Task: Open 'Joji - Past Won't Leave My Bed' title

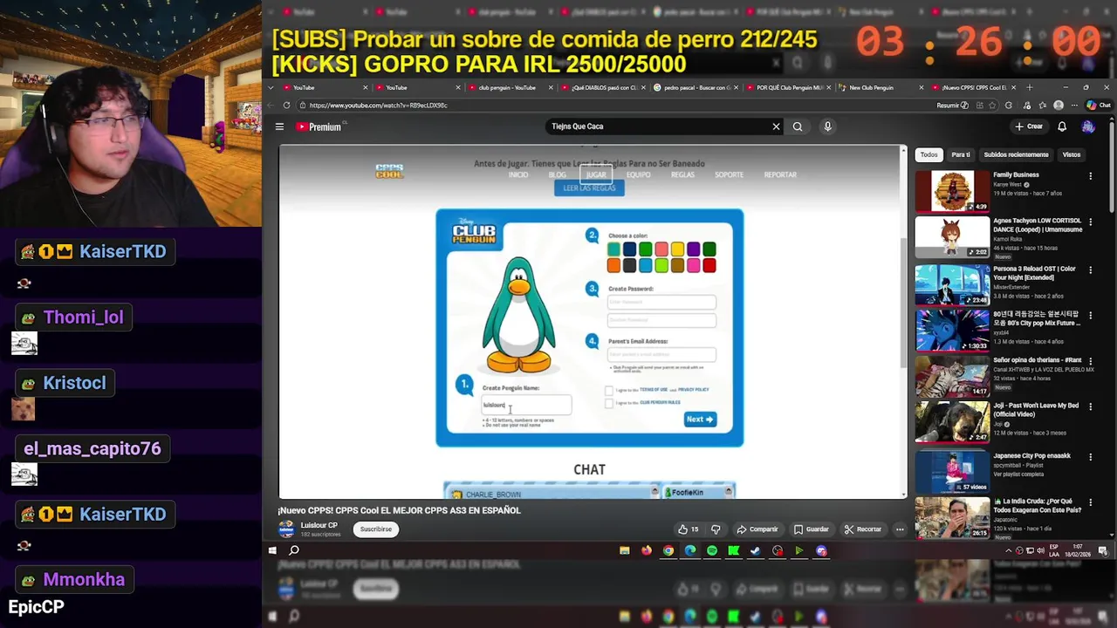Action: (x=1036, y=409)
